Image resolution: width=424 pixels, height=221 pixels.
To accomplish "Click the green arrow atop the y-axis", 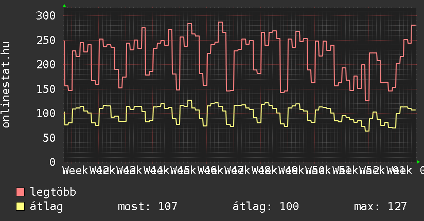I will tap(64, 6).
